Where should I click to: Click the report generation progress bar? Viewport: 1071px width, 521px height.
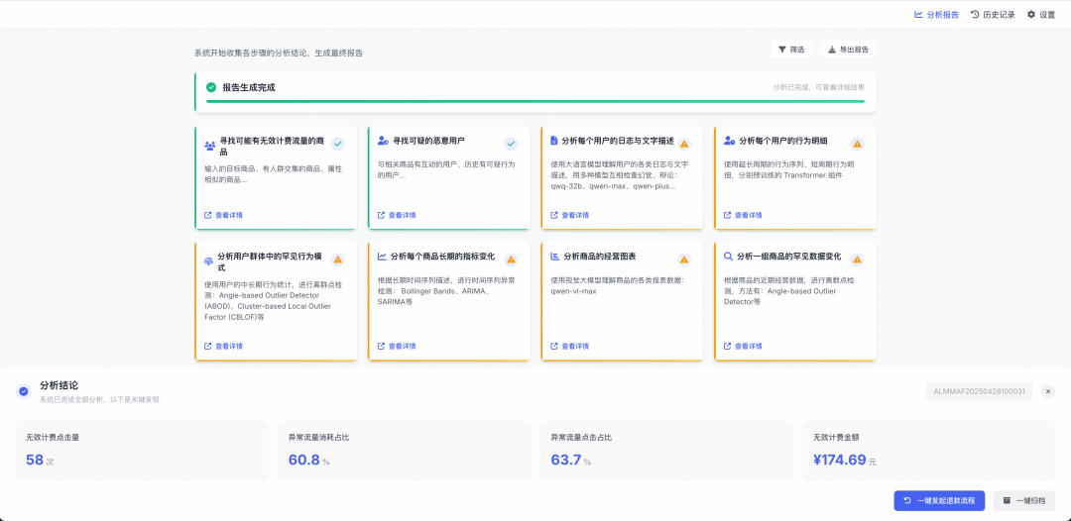(x=535, y=101)
